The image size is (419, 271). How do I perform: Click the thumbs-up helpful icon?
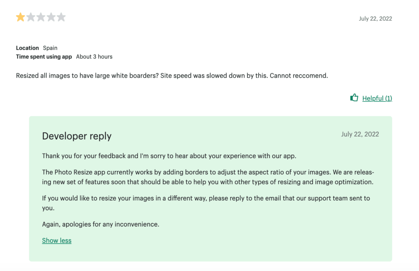click(354, 98)
